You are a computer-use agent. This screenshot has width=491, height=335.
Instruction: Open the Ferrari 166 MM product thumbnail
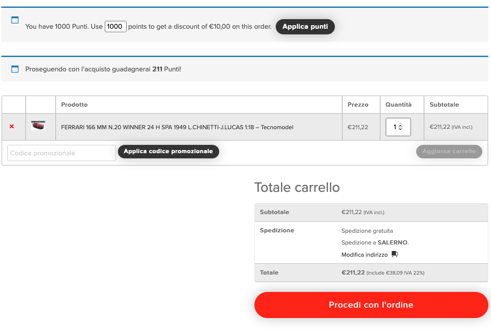pyautogui.click(x=38, y=125)
